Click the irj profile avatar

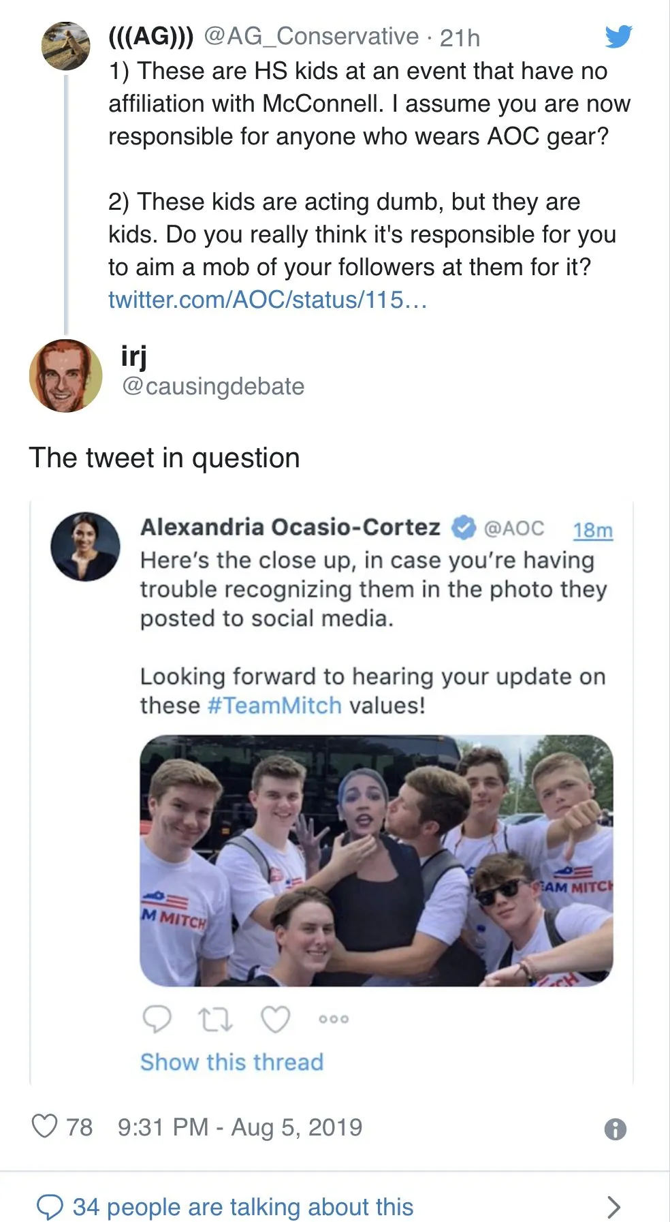point(65,376)
